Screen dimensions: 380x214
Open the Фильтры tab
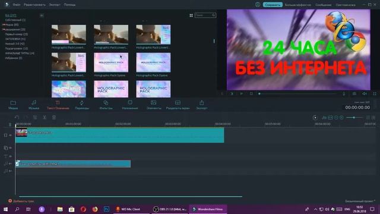(x=106, y=105)
